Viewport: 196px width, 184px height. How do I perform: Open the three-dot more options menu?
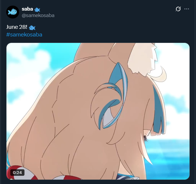187,9
